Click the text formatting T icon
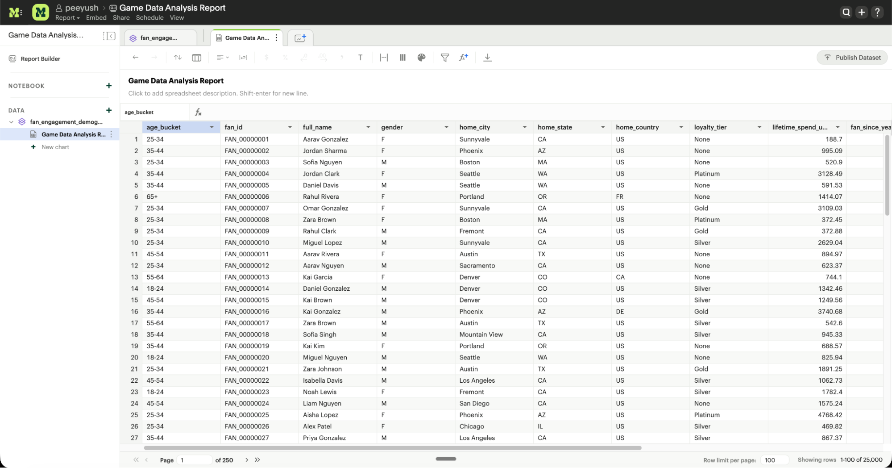This screenshot has width=892, height=468. [360, 57]
